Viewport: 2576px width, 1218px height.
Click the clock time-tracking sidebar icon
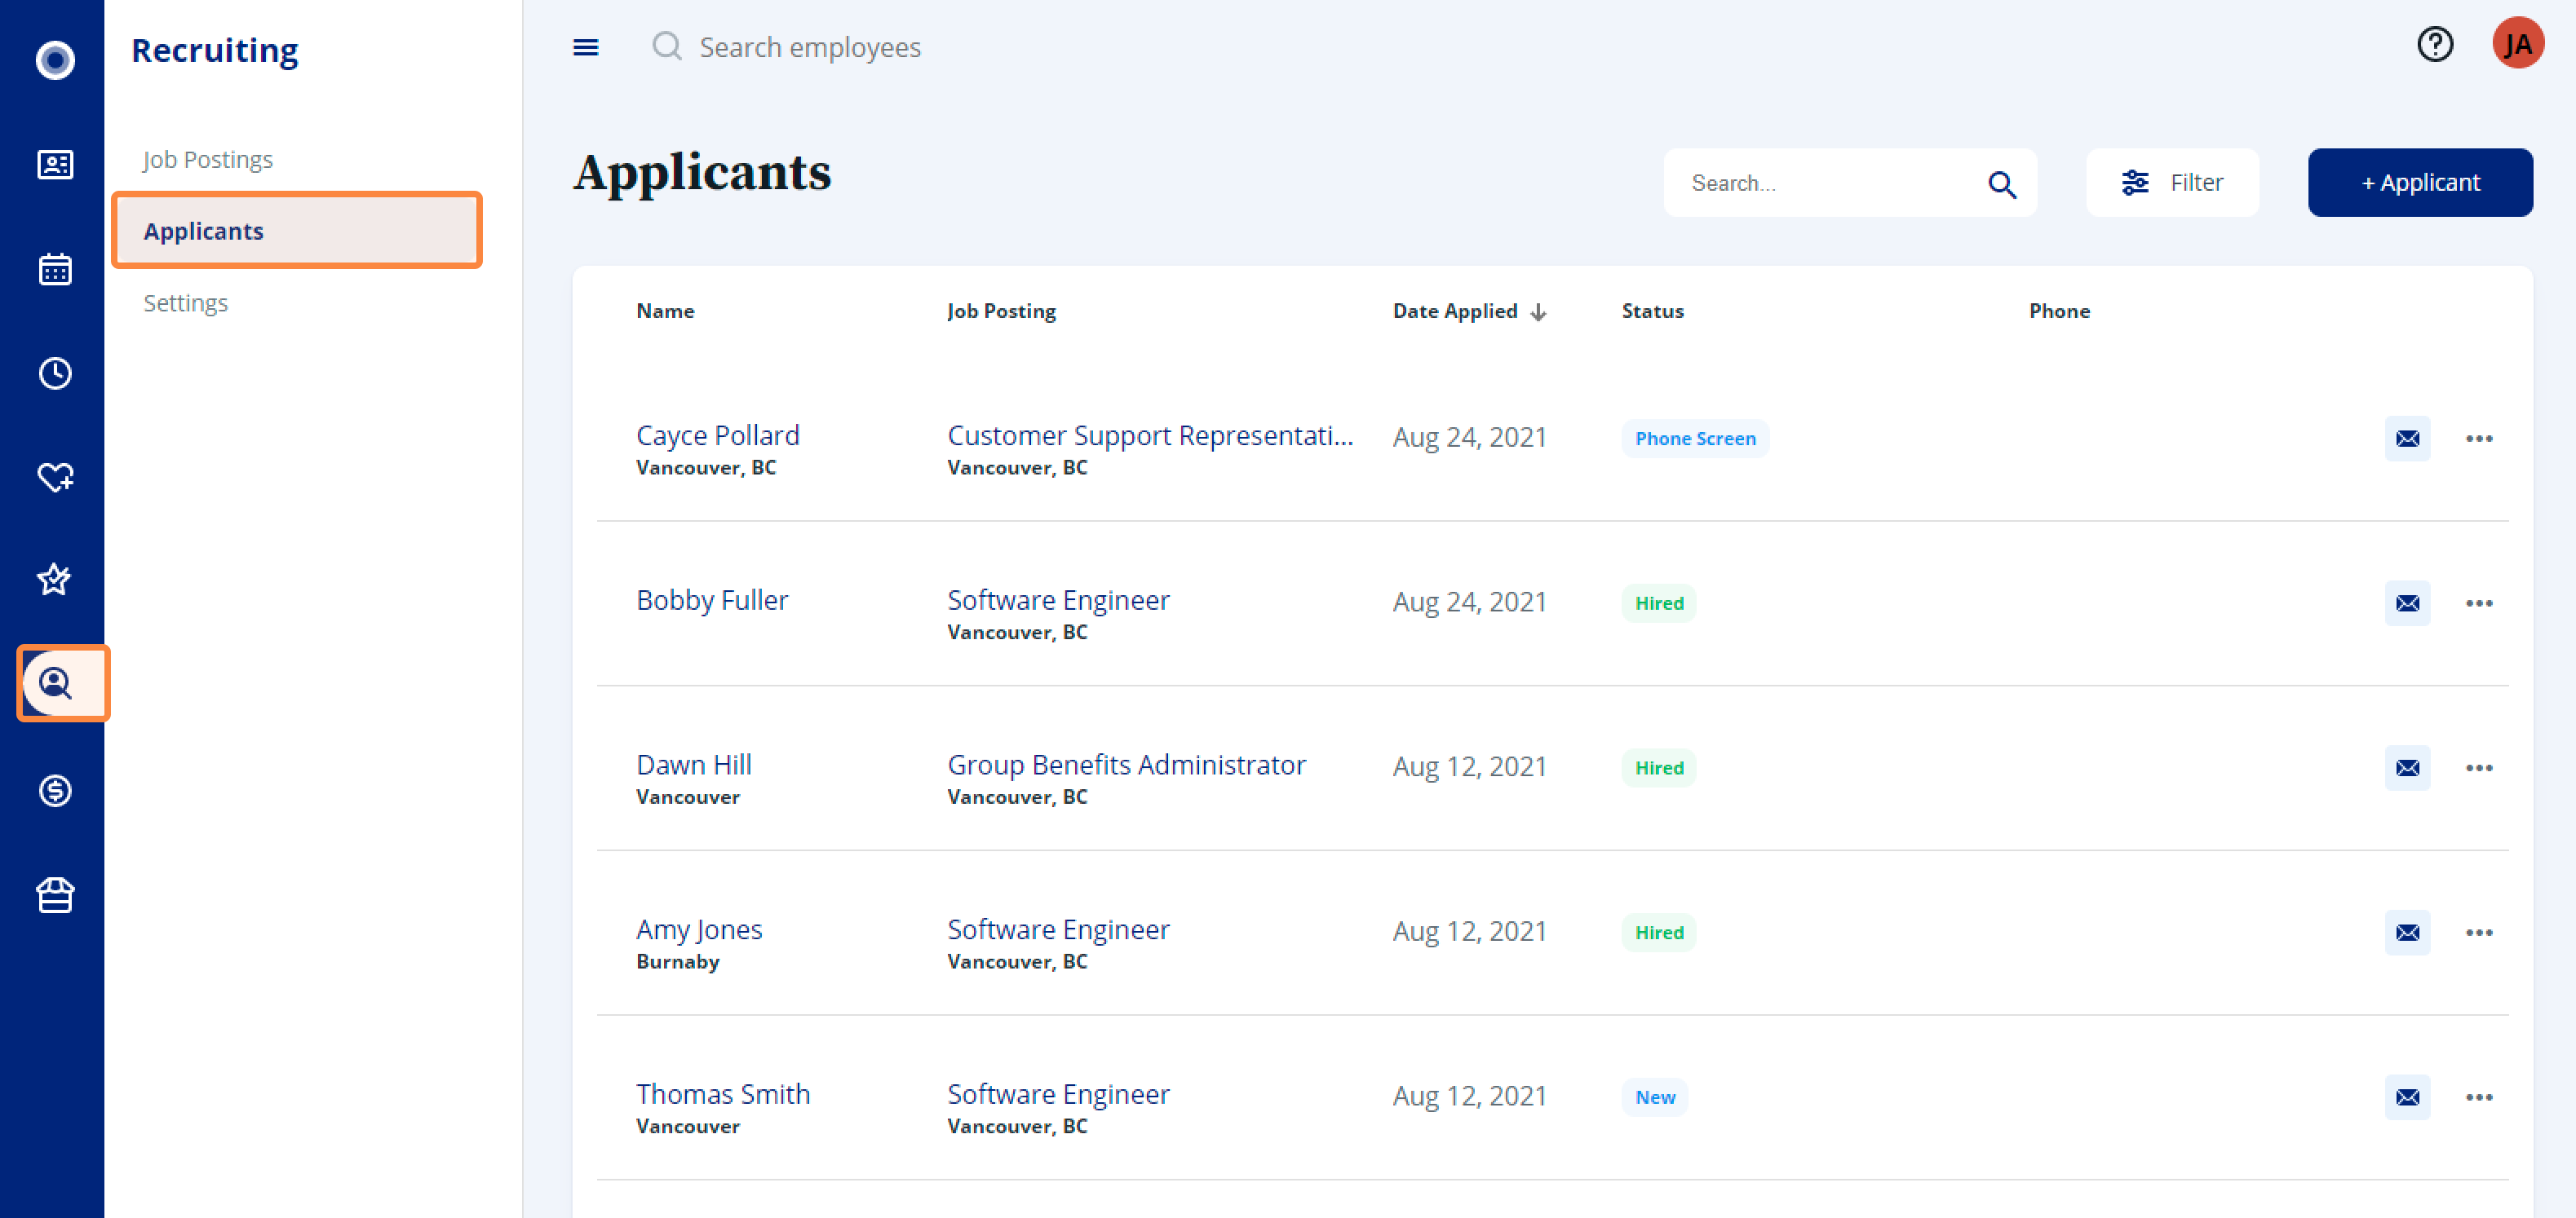(x=55, y=373)
